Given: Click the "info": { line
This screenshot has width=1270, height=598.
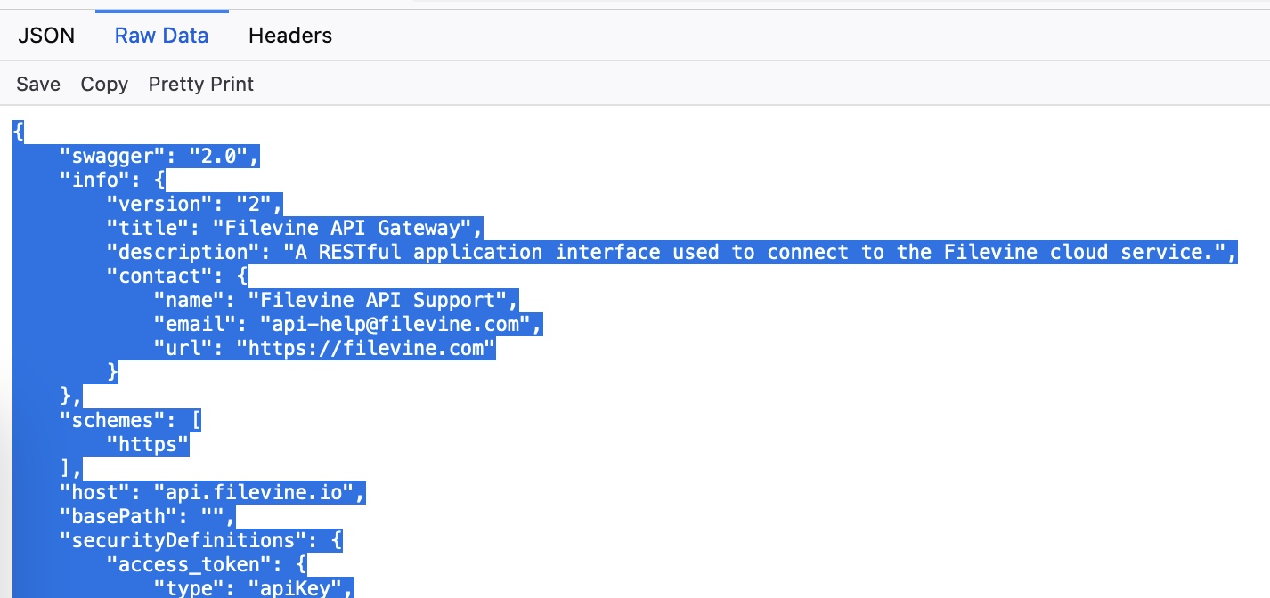Looking at the screenshot, I should 112,181.
